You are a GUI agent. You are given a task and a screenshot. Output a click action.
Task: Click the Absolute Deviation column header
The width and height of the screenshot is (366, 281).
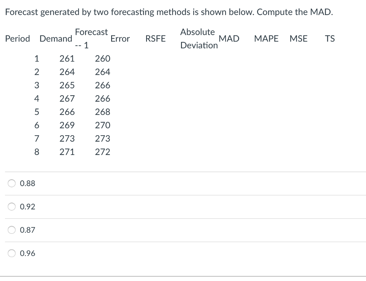click(198, 39)
